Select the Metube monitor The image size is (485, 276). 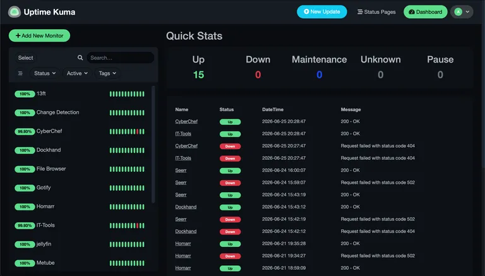click(x=80, y=263)
